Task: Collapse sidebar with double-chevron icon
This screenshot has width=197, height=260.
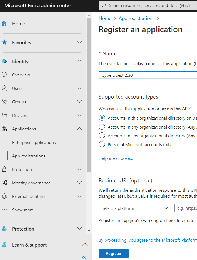Action: (84, 257)
